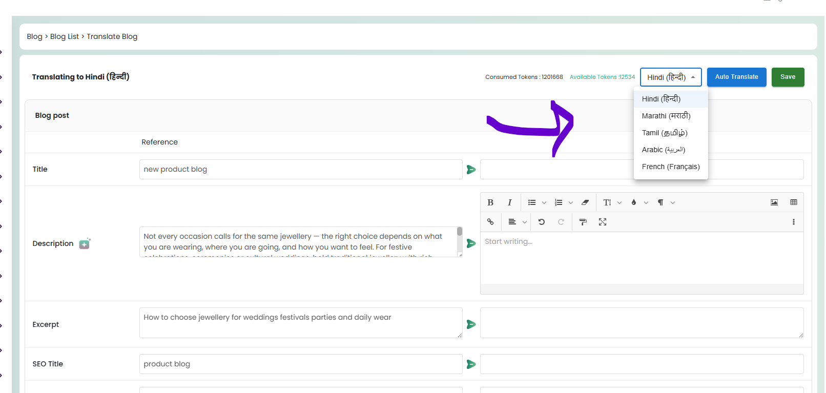Undo the last editor change
This screenshot has width=826, height=393.
point(542,222)
